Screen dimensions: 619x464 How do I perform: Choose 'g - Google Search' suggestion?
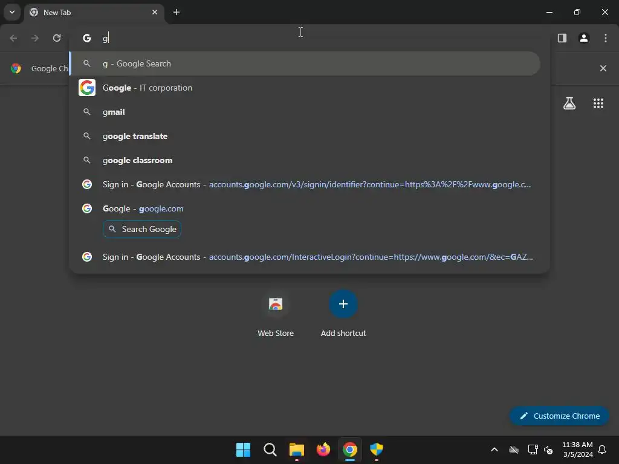click(305, 63)
